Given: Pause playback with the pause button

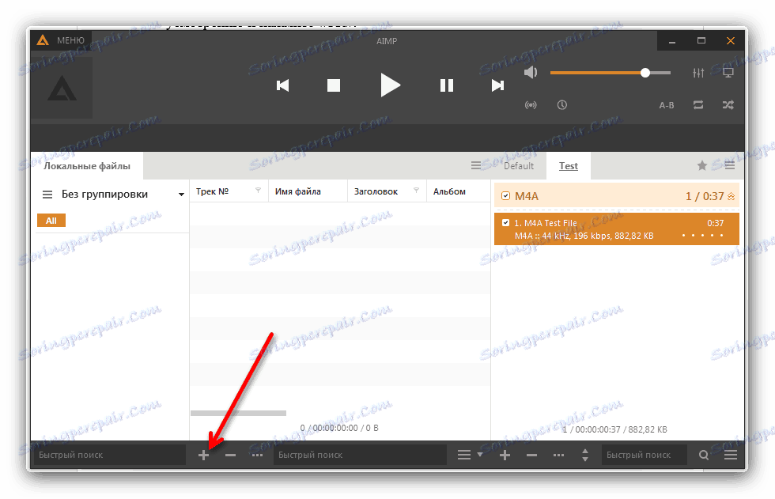Looking at the screenshot, I should pyautogui.click(x=446, y=85).
